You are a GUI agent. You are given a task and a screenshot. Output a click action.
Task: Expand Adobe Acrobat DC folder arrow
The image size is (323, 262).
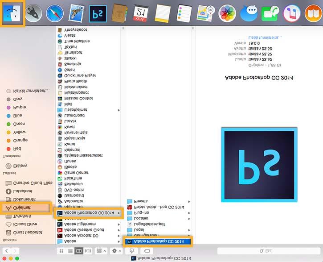coord(119,236)
